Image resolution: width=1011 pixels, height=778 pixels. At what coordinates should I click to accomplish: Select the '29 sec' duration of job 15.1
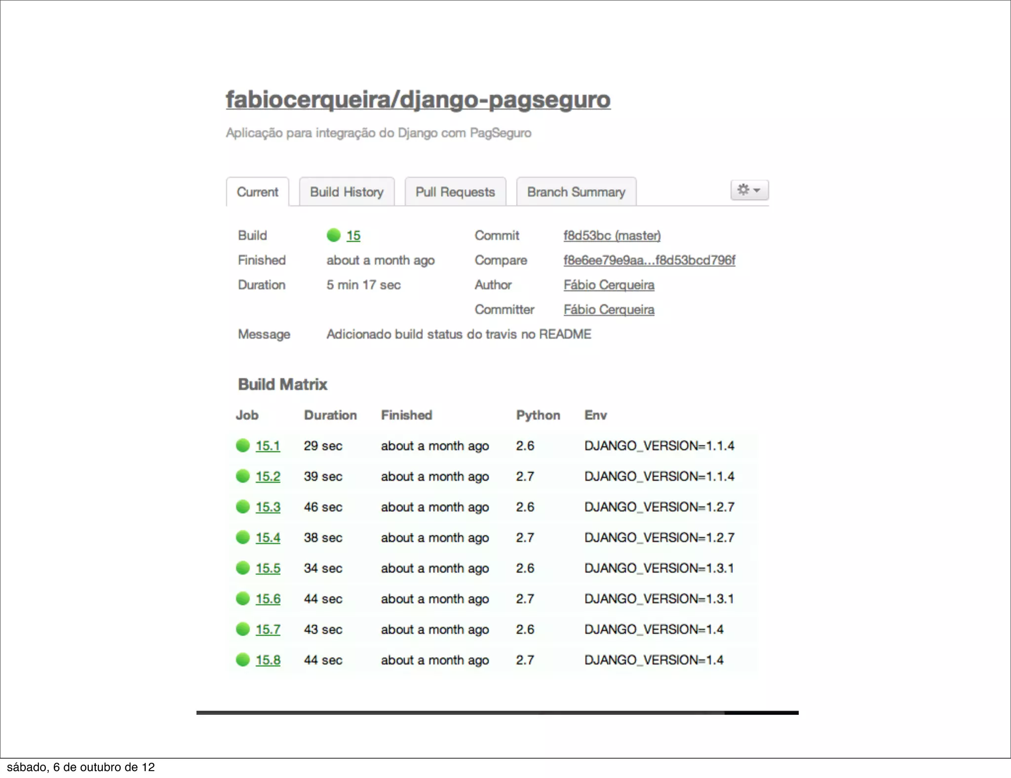(323, 446)
